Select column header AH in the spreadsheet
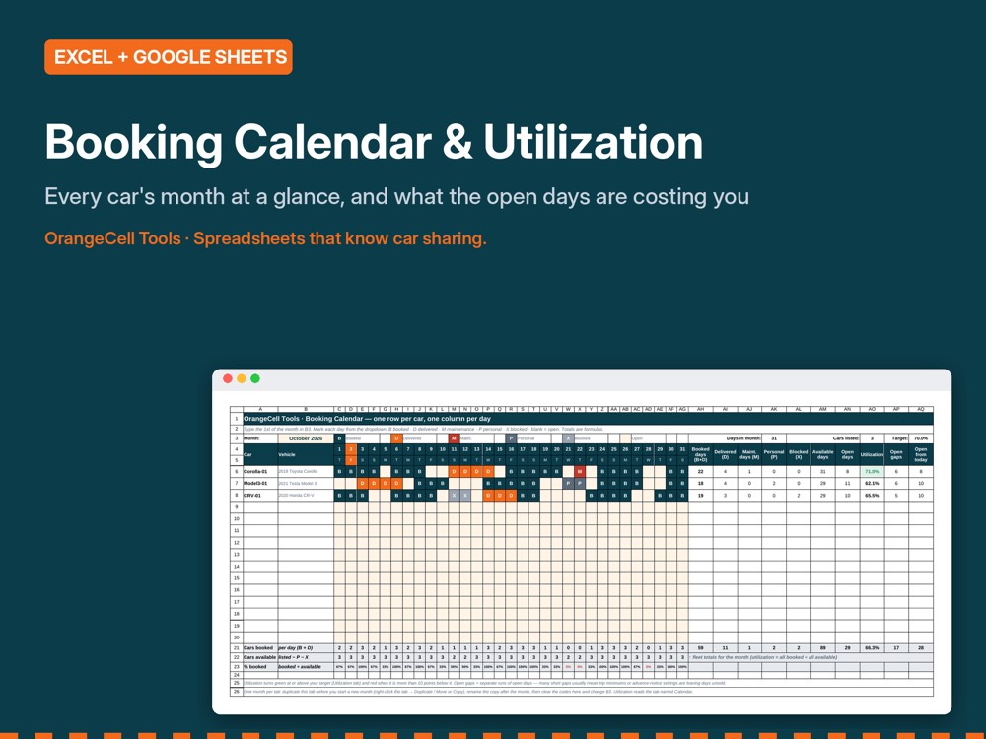The height and width of the screenshot is (739, 986). tap(700, 409)
